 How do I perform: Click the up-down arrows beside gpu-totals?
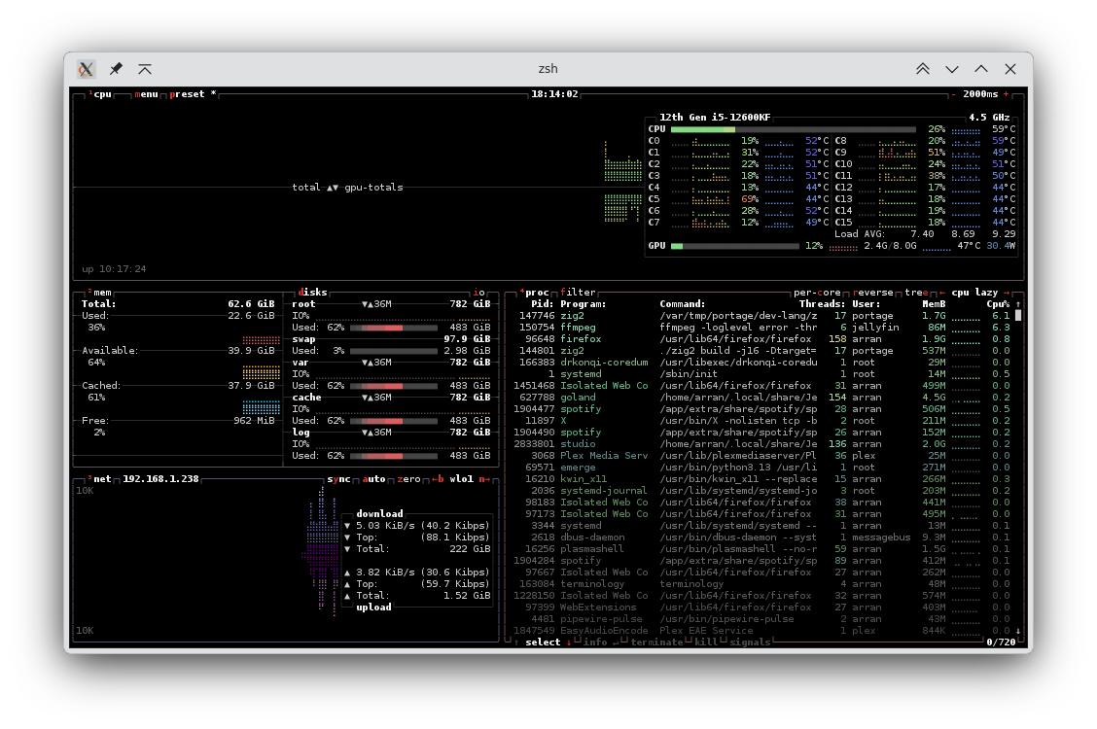point(333,188)
